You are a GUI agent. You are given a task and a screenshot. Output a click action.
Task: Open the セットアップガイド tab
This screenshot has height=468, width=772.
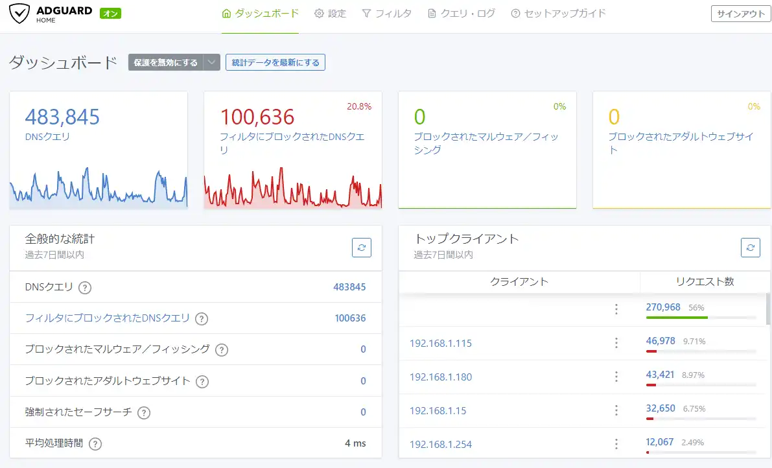[558, 13]
